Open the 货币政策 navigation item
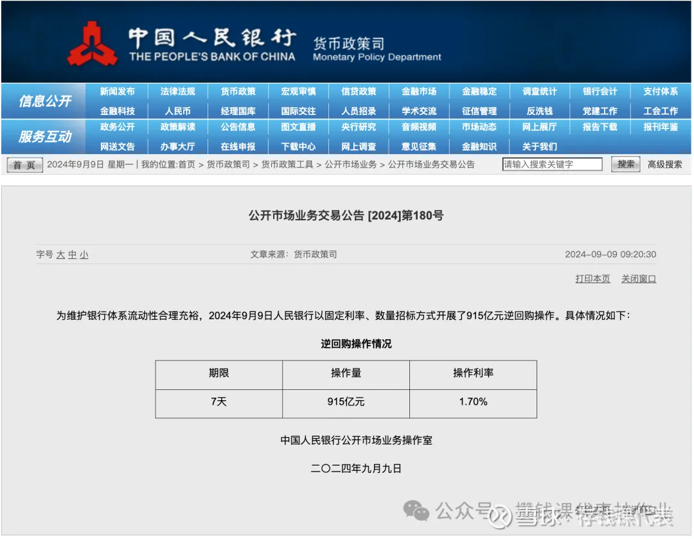The height and width of the screenshot is (539, 694). [238, 91]
